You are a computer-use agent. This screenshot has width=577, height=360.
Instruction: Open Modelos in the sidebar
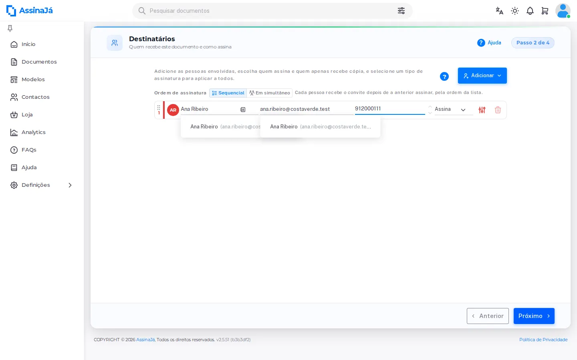click(x=42, y=80)
